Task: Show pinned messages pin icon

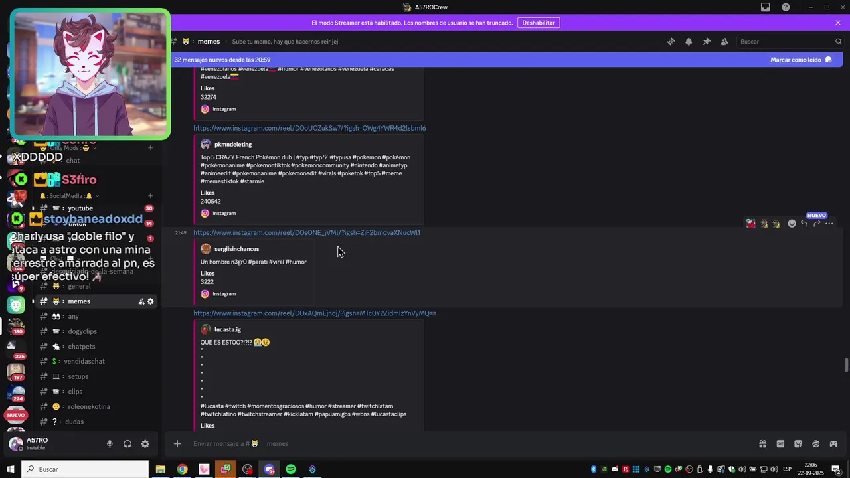Action: [707, 41]
